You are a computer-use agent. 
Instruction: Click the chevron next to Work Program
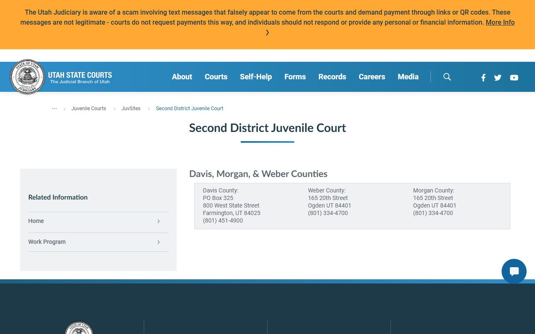(x=158, y=242)
